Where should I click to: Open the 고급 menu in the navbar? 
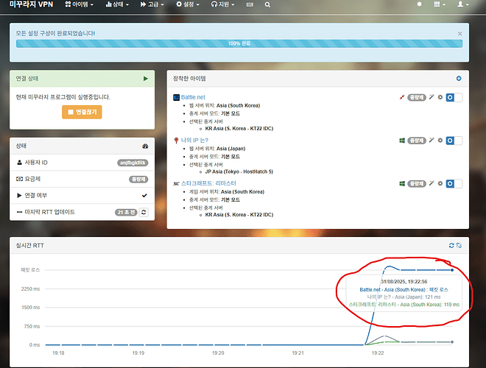(x=152, y=4)
